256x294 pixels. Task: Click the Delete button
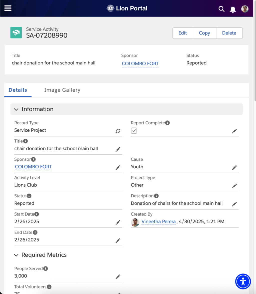[229, 33]
